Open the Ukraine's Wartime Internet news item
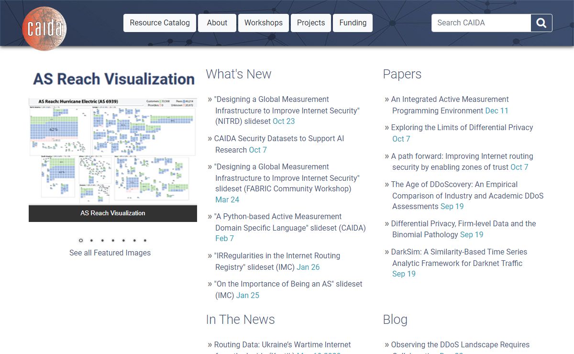 point(282,347)
